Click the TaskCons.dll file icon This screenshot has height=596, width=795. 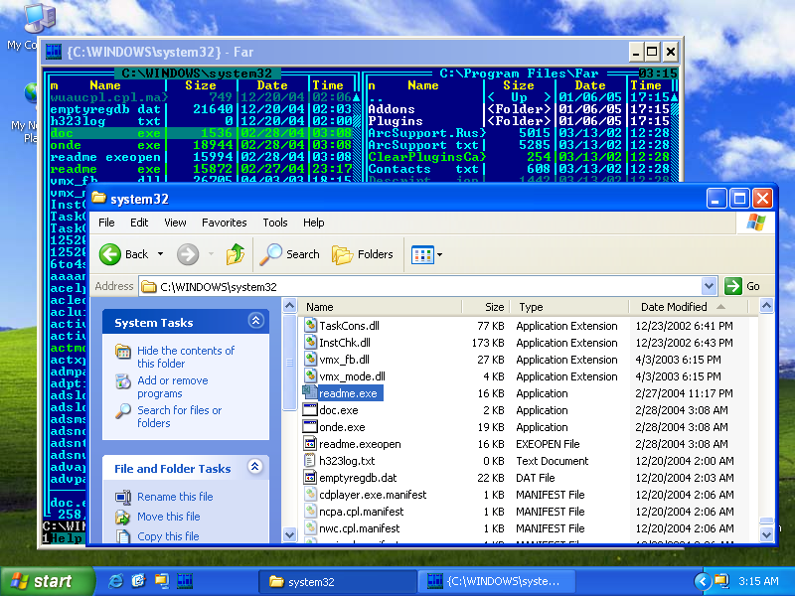310,326
